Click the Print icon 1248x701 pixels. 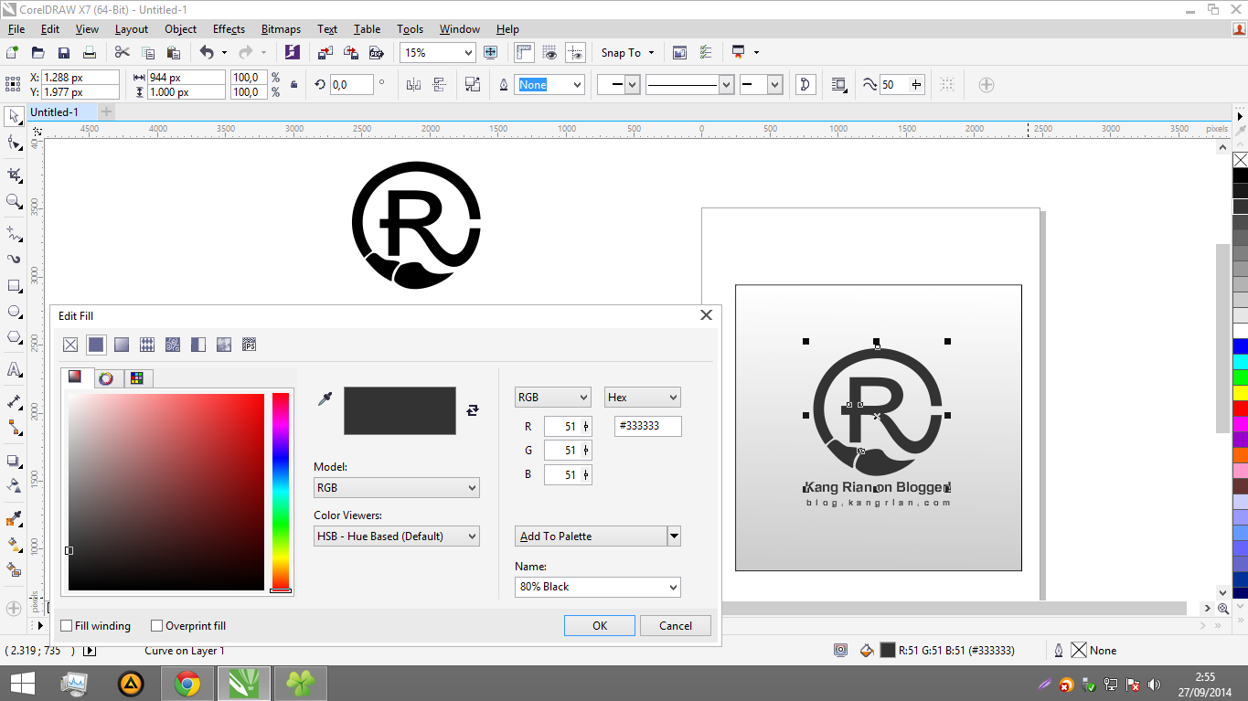(x=90, y=53)
